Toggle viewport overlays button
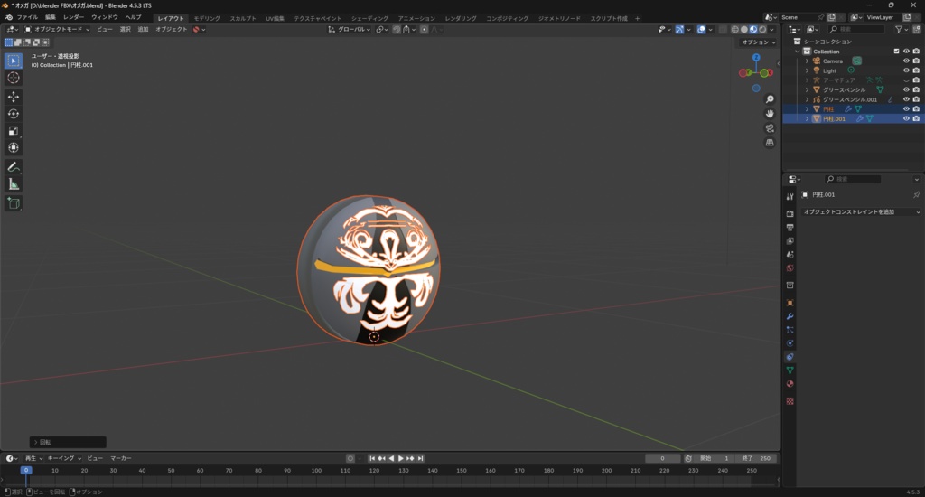The image size is (925, 497). pos(701,30)
